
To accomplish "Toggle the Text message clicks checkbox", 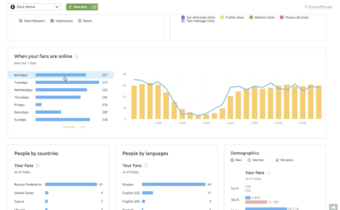I will click(x=183, y=21).
